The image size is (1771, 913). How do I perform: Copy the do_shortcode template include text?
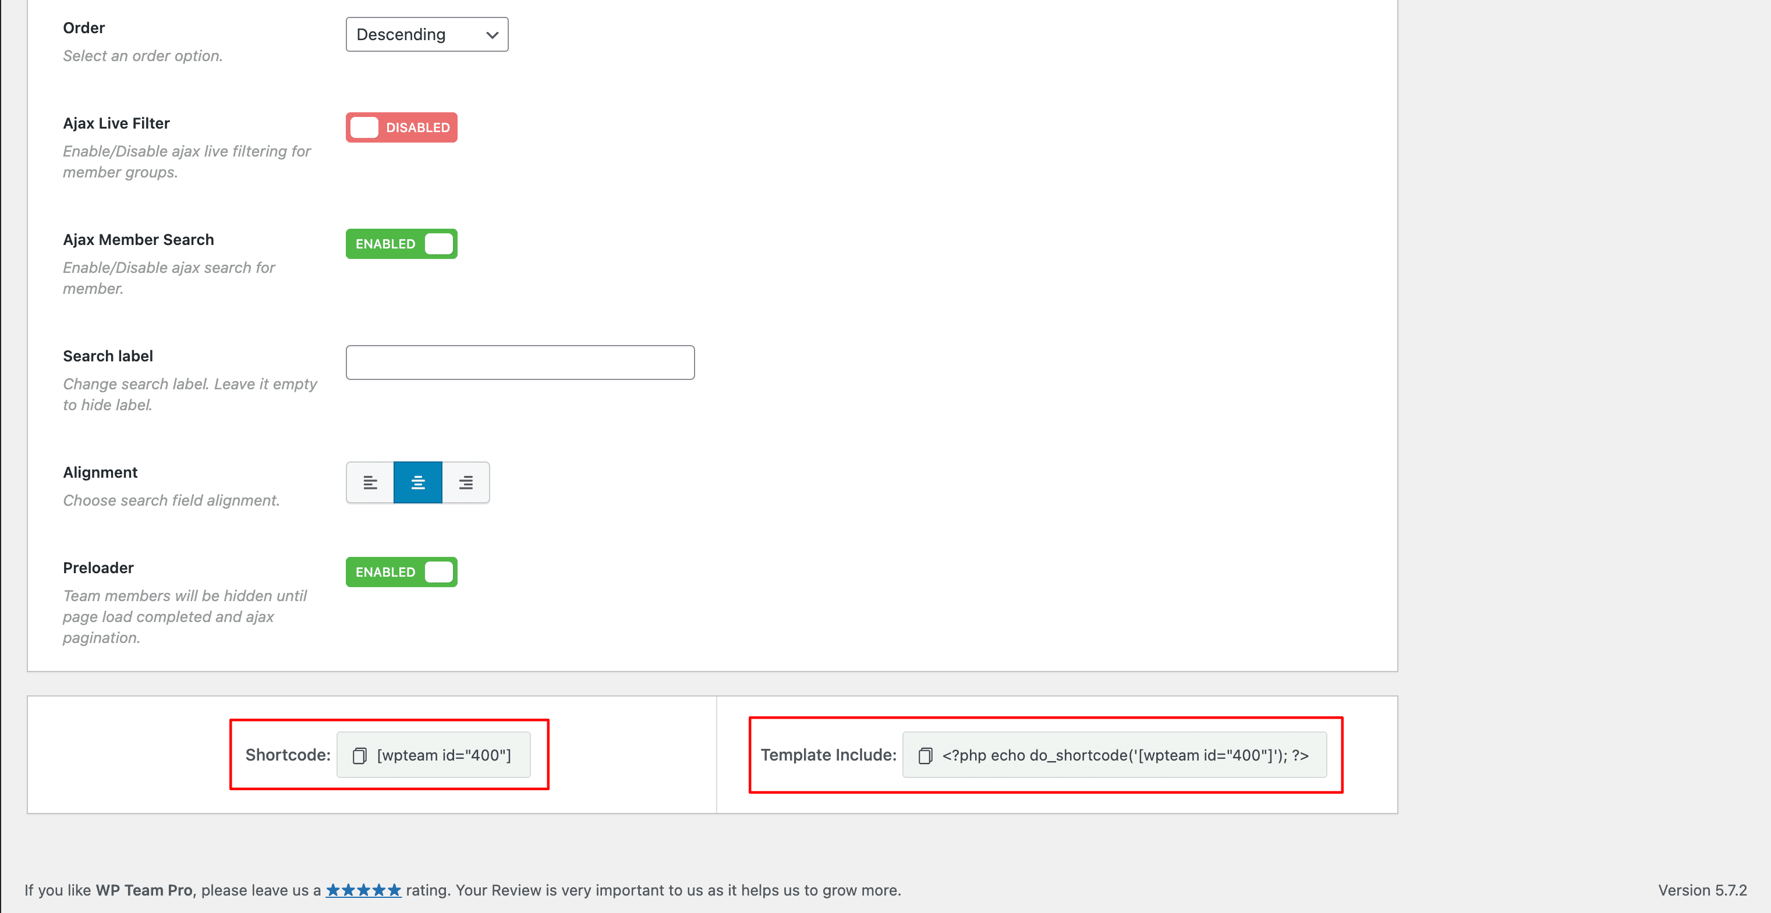pyautogui.click(x=1125, y=755)
